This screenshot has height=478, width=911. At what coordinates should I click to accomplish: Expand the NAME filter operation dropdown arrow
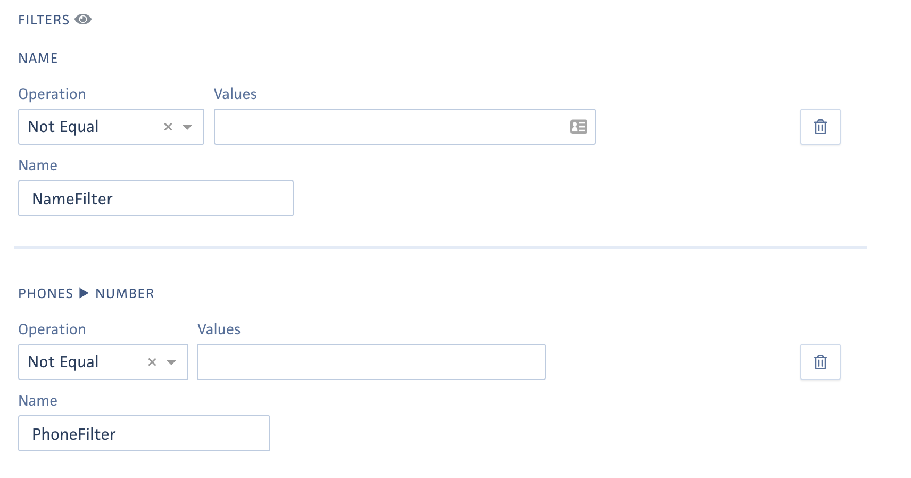click(x=187, y=127)
